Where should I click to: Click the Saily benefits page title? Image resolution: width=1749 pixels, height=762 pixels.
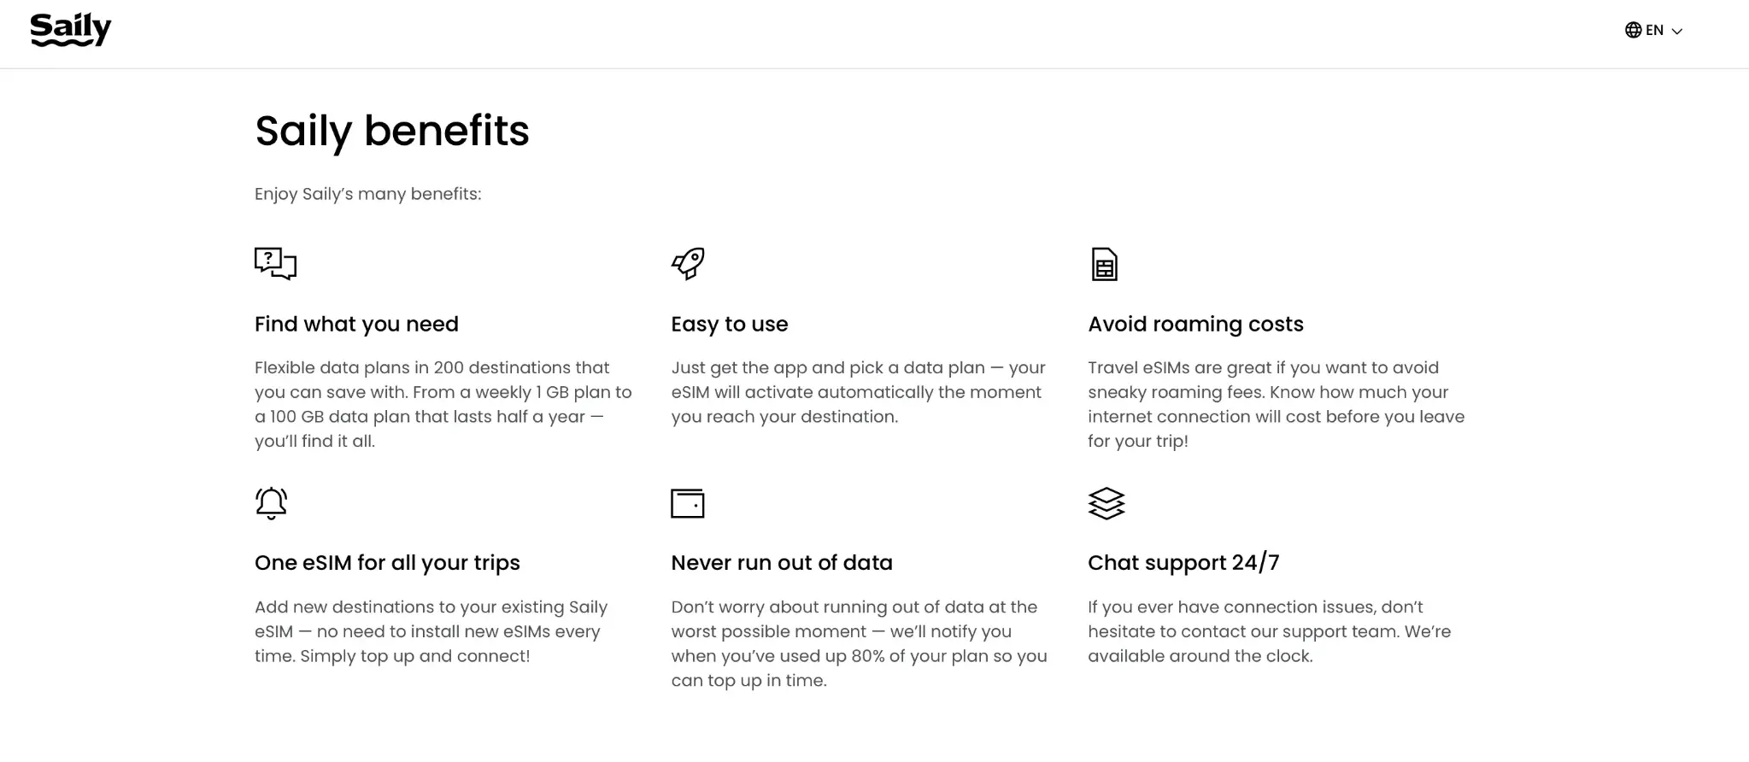tap(392, 131)
